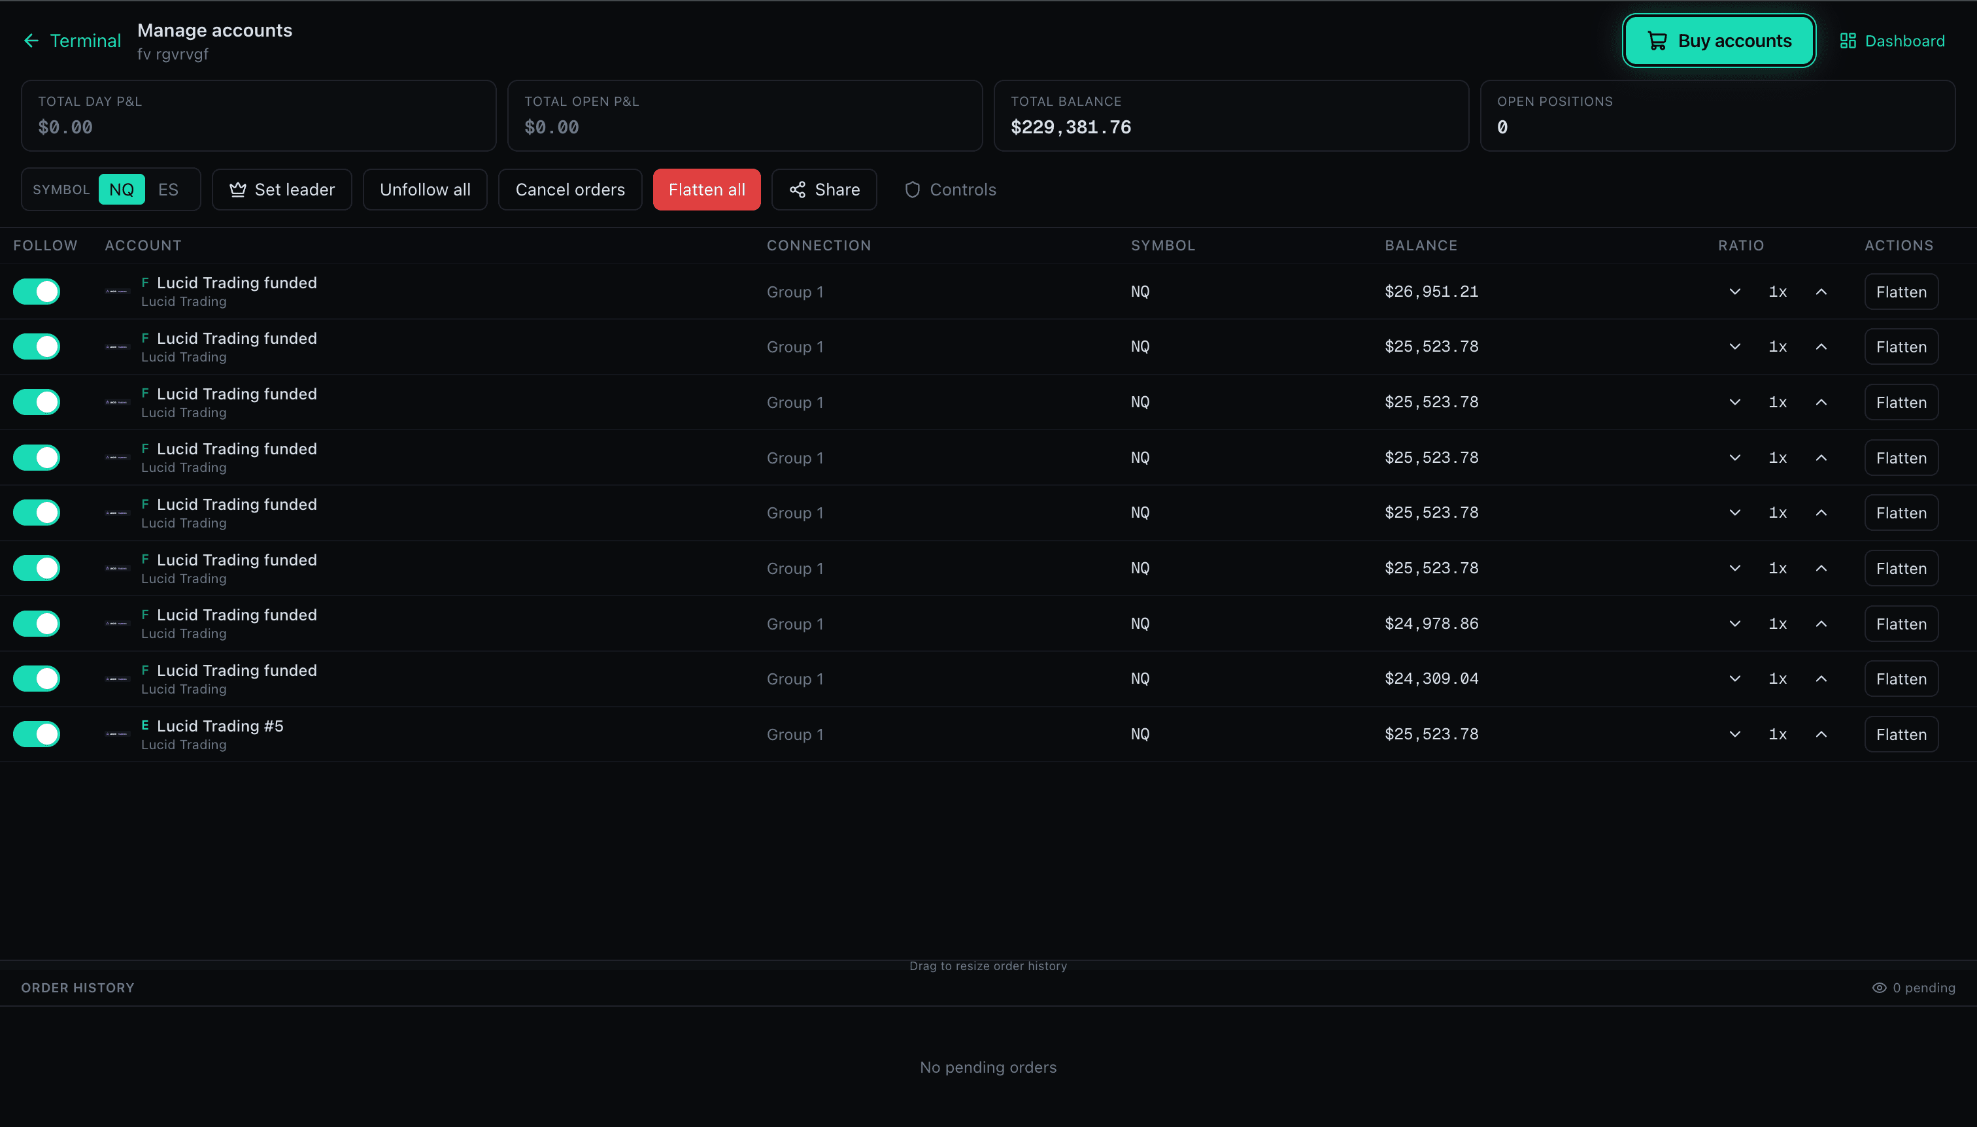The height and width of the screenshot is (1127, 1977).
Task: Click the Order History heading
Action: 77,988
